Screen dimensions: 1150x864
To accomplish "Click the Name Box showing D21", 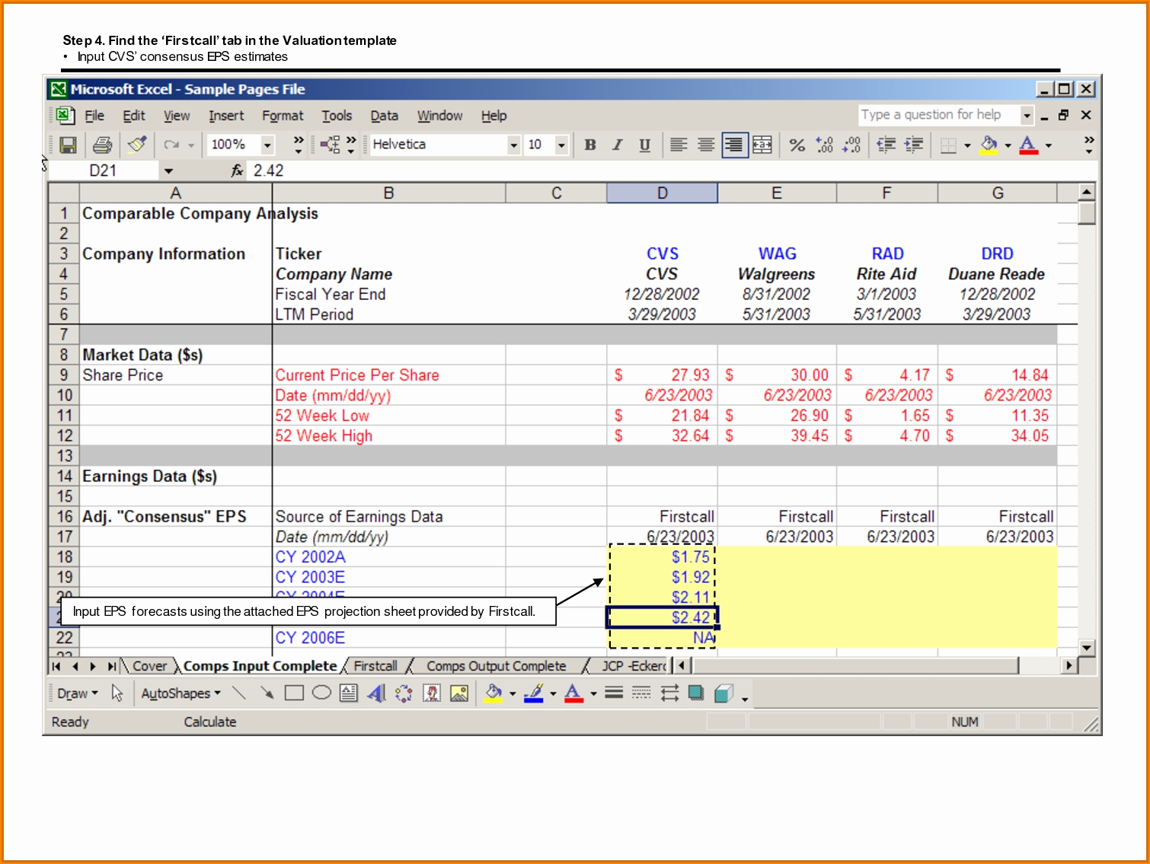I will (x=104, y=171).
